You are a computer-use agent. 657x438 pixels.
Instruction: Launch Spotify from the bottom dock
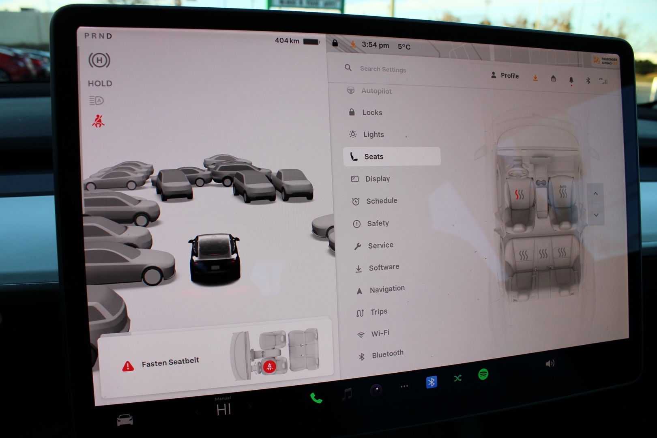[x=483, y=374]
